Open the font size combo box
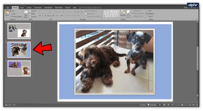The height and width of the screenshot is (111, 203). tap(53, 12)
